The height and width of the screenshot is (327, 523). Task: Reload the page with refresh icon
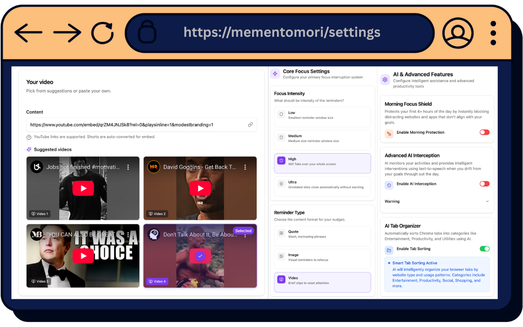(x=102, y=33)
